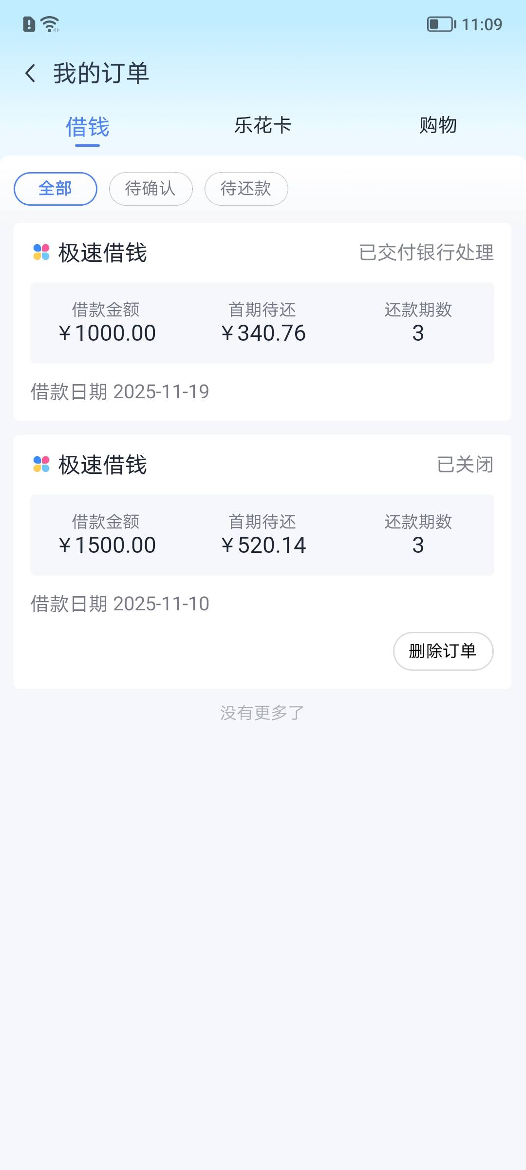Tap the alert notification status icon

click(29, 24)
